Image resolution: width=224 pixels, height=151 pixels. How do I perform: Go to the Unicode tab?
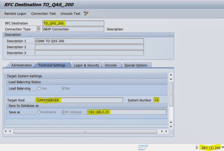click(x=111, y=65)
